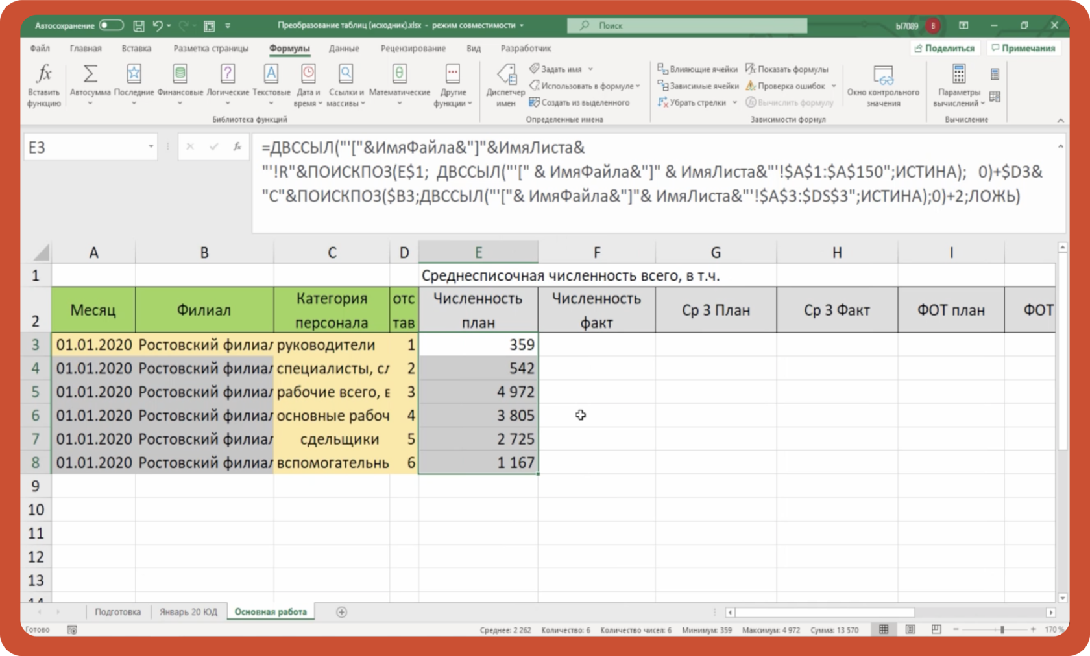The width and height of the screenshot is (1090, 656).
Task: Open Other Functions (Другие функции) icon
Action: [453, 74]
